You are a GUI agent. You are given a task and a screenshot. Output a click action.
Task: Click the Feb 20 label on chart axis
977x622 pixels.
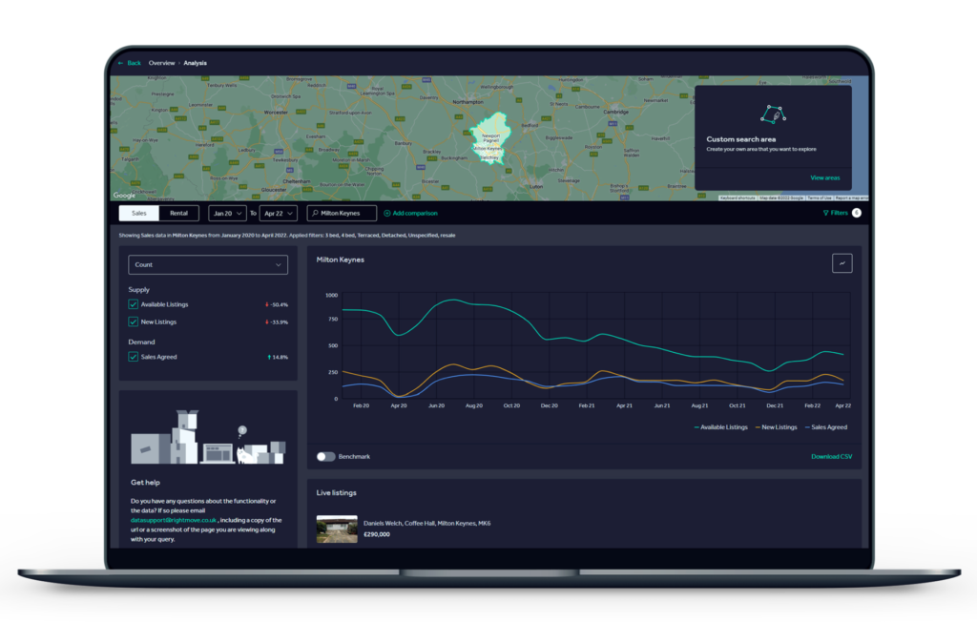click(x=362, y=405)
